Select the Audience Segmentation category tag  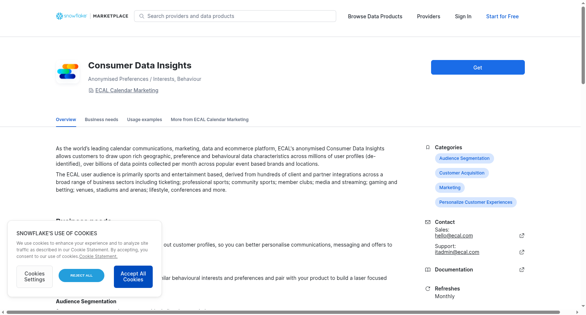[464, 158]
